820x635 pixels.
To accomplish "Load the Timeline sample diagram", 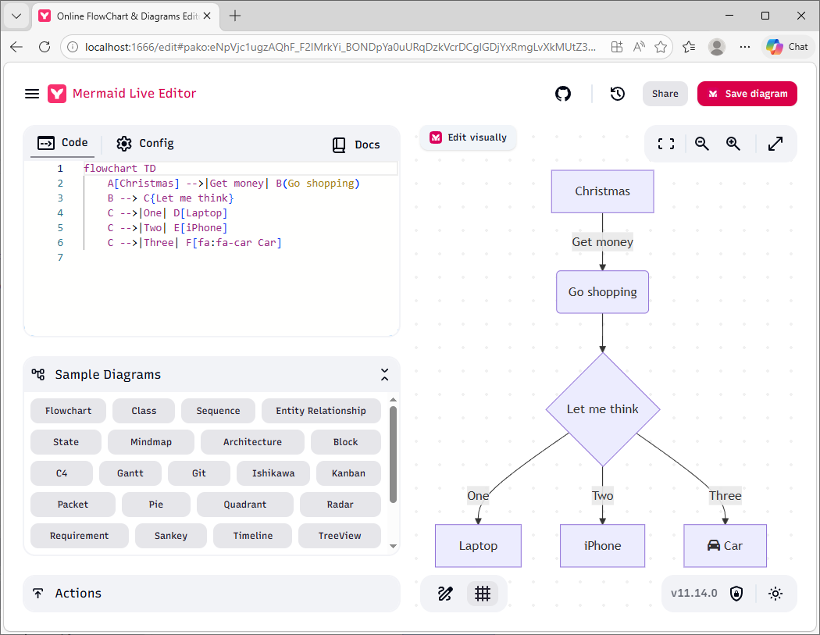I will click(252, 536).
